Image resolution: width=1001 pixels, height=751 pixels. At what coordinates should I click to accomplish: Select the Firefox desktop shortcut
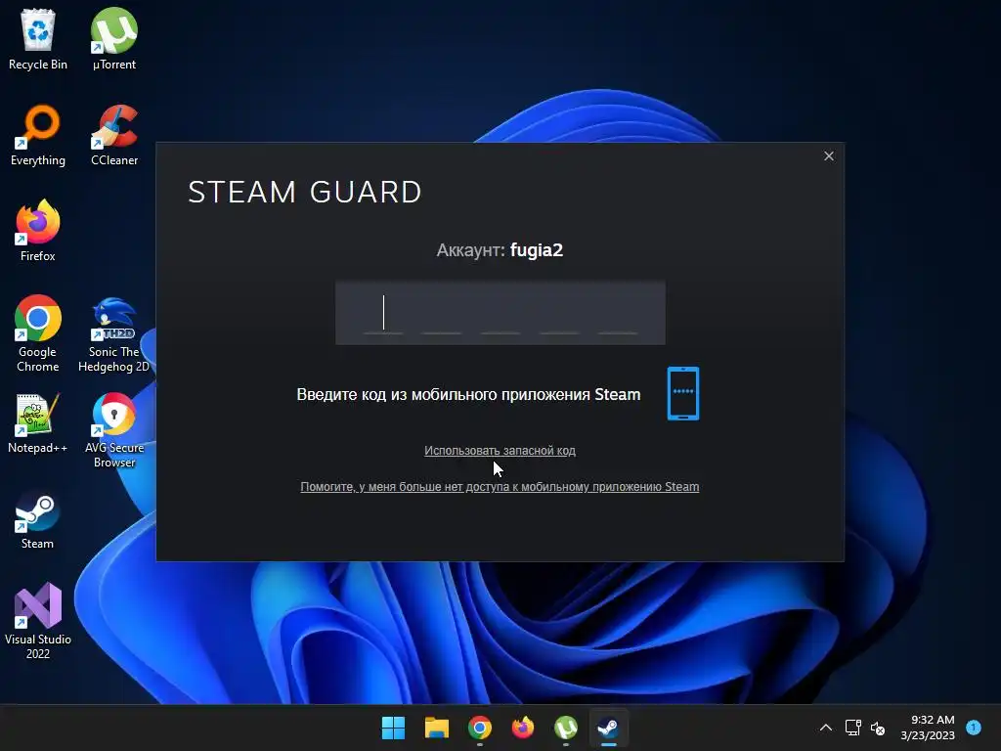[x=38, y=231]
